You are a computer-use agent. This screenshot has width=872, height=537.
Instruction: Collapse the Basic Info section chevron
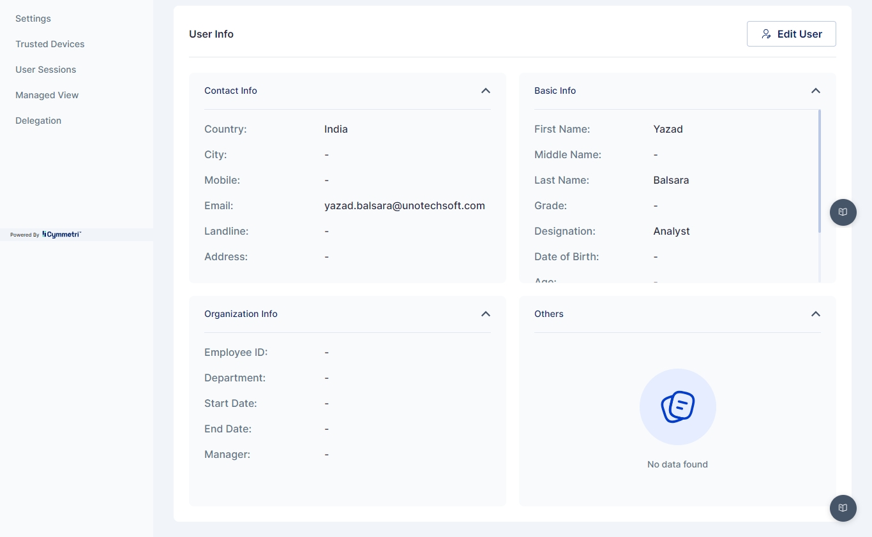[x=815, y=91]
